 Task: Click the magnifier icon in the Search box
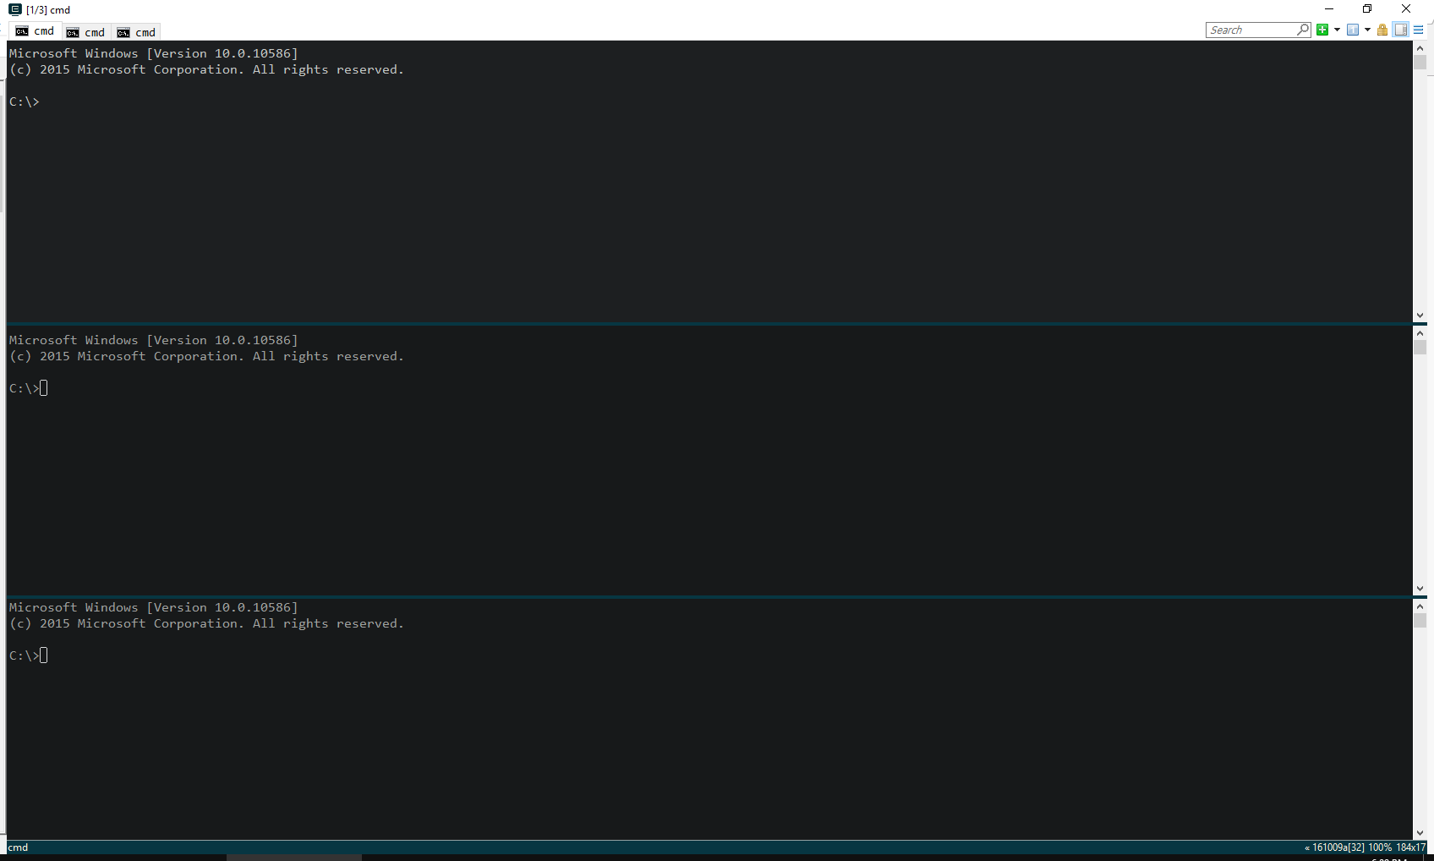pos(1303,30)
